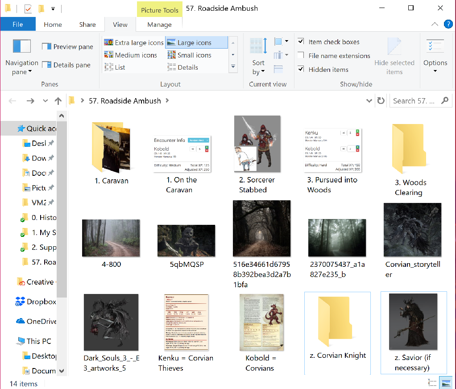Image resolution: width=456 pixels, height=389 pixels.
Task: Switch to Details layout
Action: tap(182, 67)
